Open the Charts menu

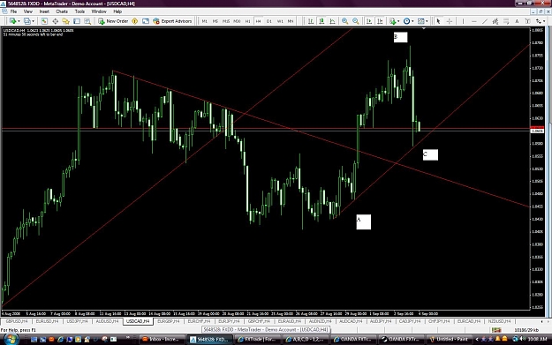[62, 11]
